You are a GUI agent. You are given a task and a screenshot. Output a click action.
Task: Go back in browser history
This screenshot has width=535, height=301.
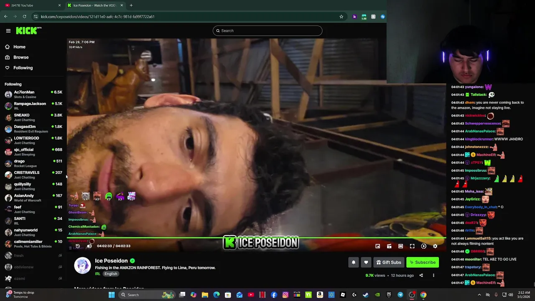tap(6, 17)
